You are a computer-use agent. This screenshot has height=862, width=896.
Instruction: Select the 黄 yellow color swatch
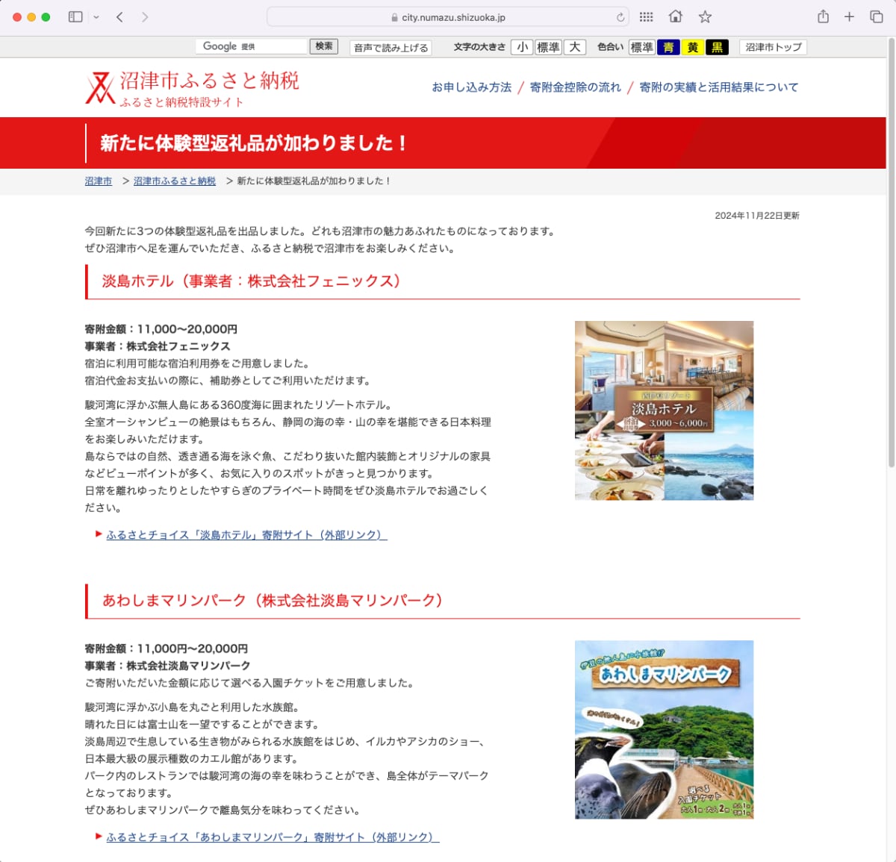(694, 47)
